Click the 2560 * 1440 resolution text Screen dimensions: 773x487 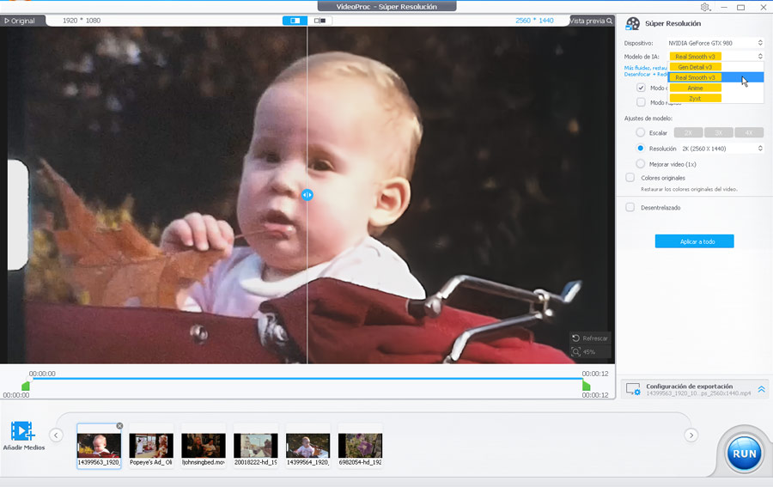pos(534,21)
